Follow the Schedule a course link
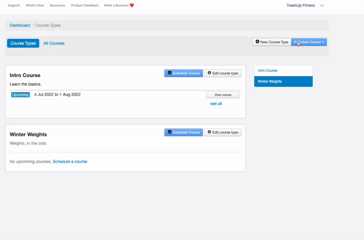 tap(70, 161)
